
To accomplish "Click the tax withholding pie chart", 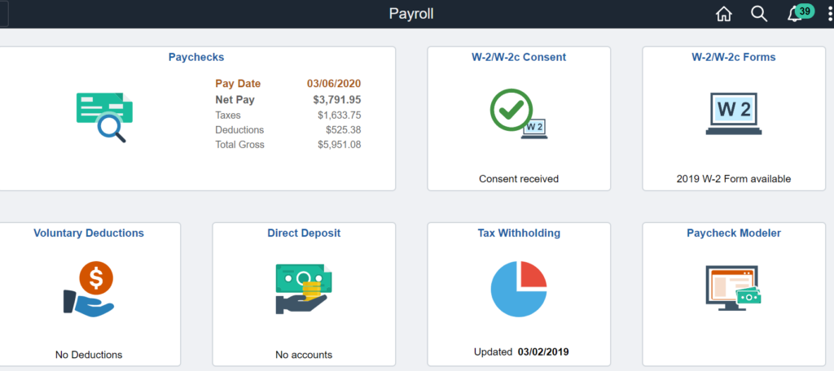I will [x=519, y=289].
